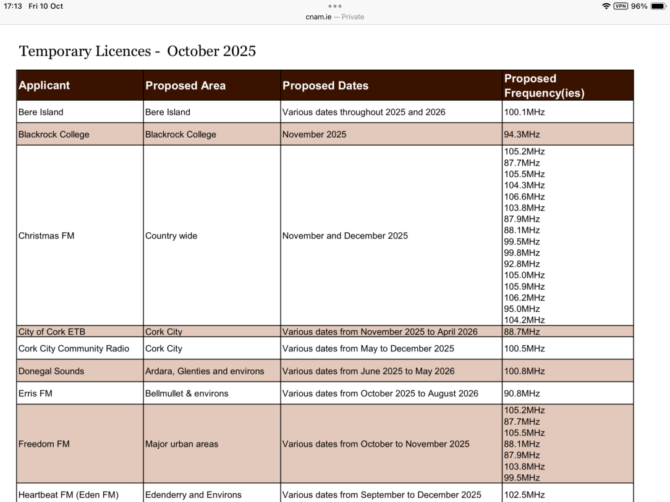This screenshot has width=670, height=502.
Task: Select 105.9MHz in the Christmas FM row
Action: point(524,287)
